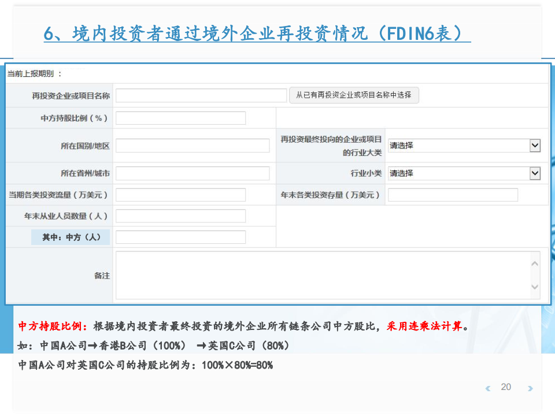The width and height of the screenshot is (555, 416).
Task: Click the 年末各类投资存量（万美元） input
Action: (453, 195)
